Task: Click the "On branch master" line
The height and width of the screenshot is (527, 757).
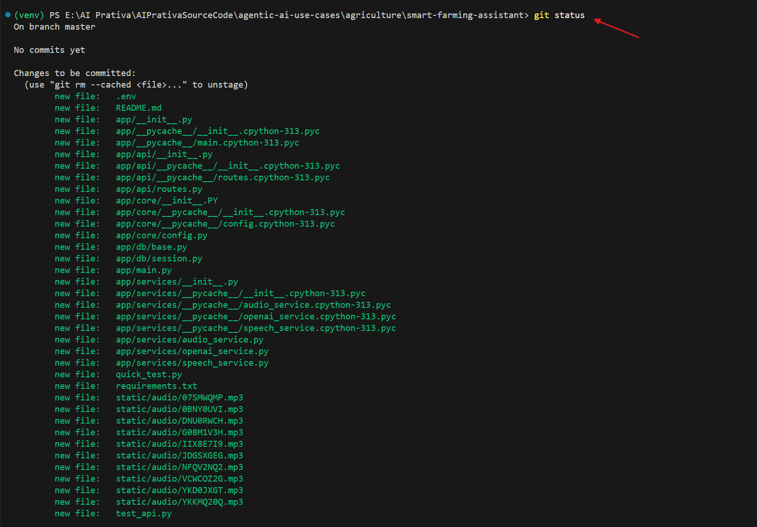Action: [x=55, y=27]
